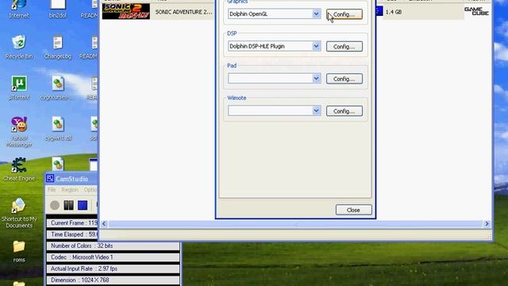This screenshot has height=286, width=508.
Task: Click the Number of Colors: 32 bits row
Action: pos(113,245)
